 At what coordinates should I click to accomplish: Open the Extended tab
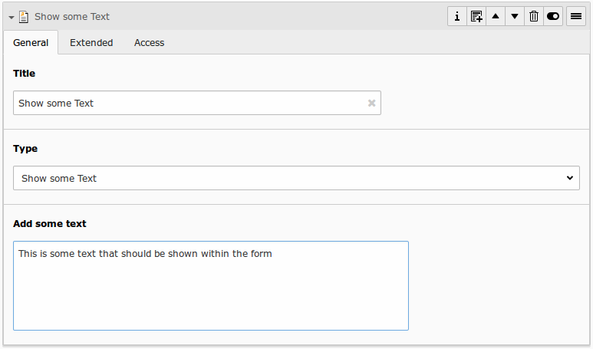point(91,43)
